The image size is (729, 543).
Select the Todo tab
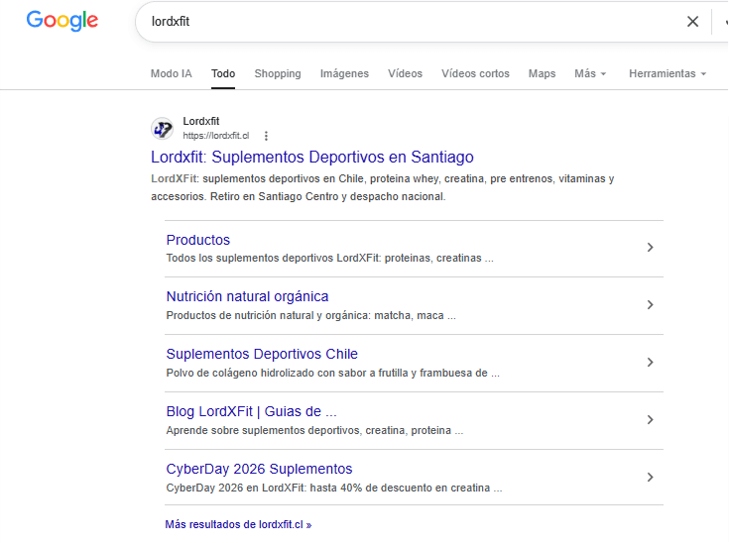click(223, 73)
